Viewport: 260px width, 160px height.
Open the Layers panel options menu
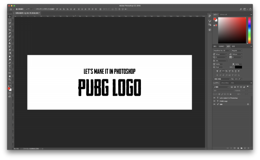pos(251,83)
